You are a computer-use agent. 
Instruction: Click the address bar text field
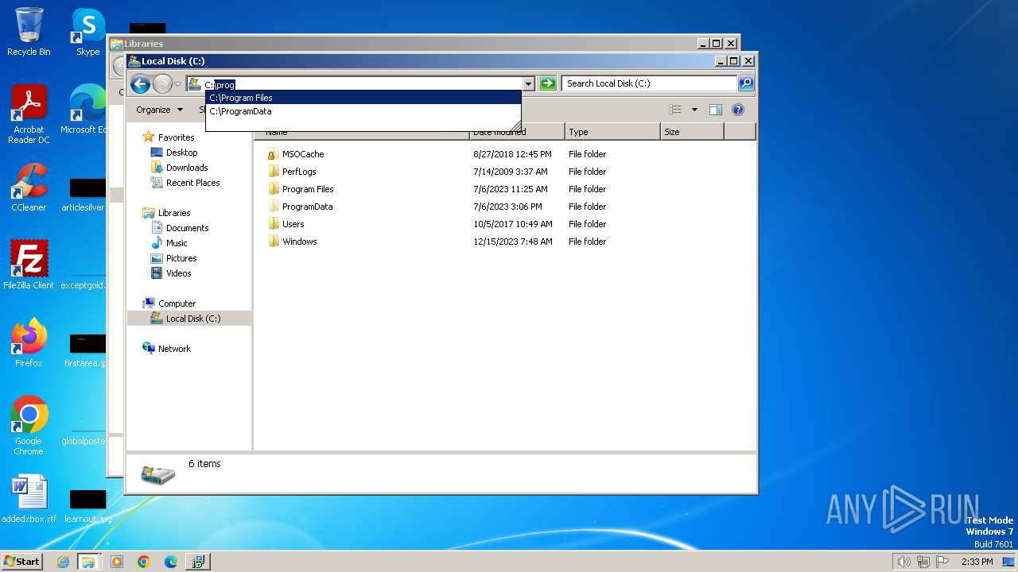[x=362, y=84]
